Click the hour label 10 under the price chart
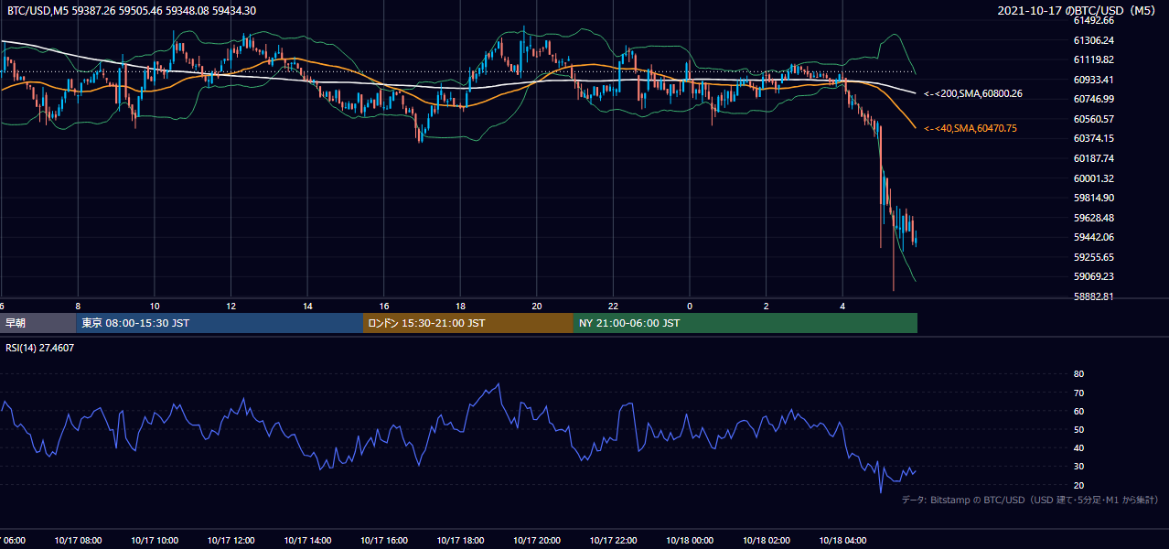 (155, 306)
